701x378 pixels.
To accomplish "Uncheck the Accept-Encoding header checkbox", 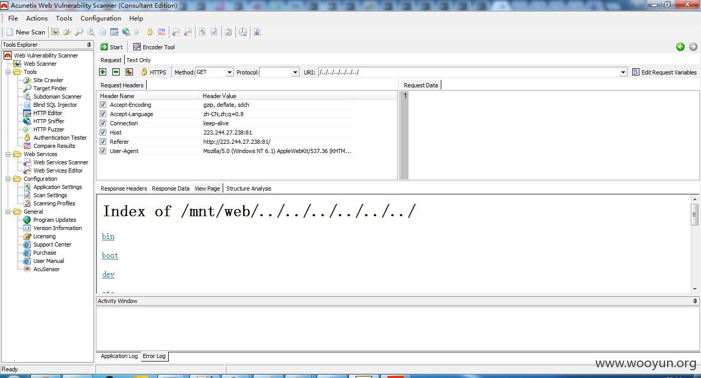I will pos(103,105).
